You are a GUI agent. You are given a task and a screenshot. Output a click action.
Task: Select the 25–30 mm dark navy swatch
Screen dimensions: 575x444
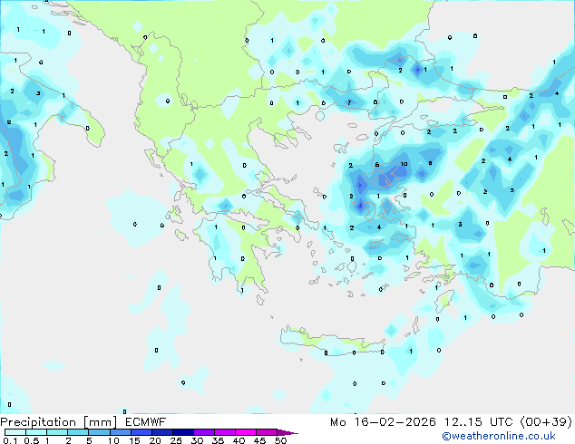(182, 432)
